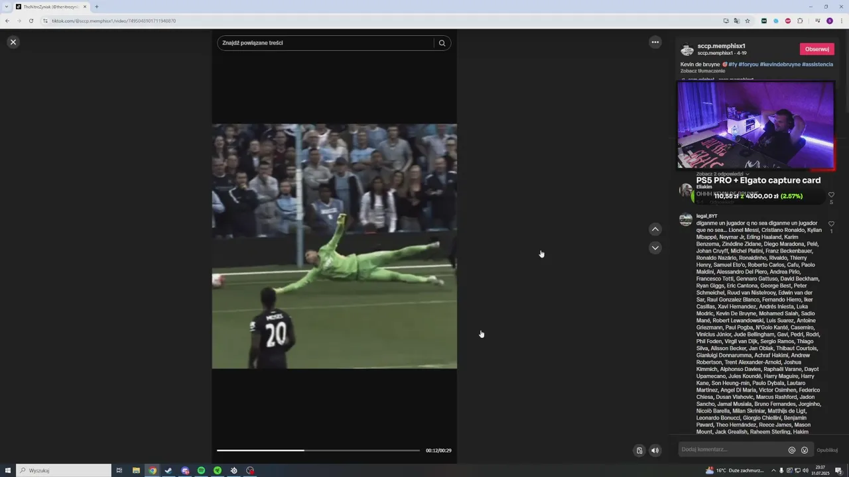The height and width of the screenshot is (477, 849).
Task: Navigate back in the browser
Action: point(7,21)
